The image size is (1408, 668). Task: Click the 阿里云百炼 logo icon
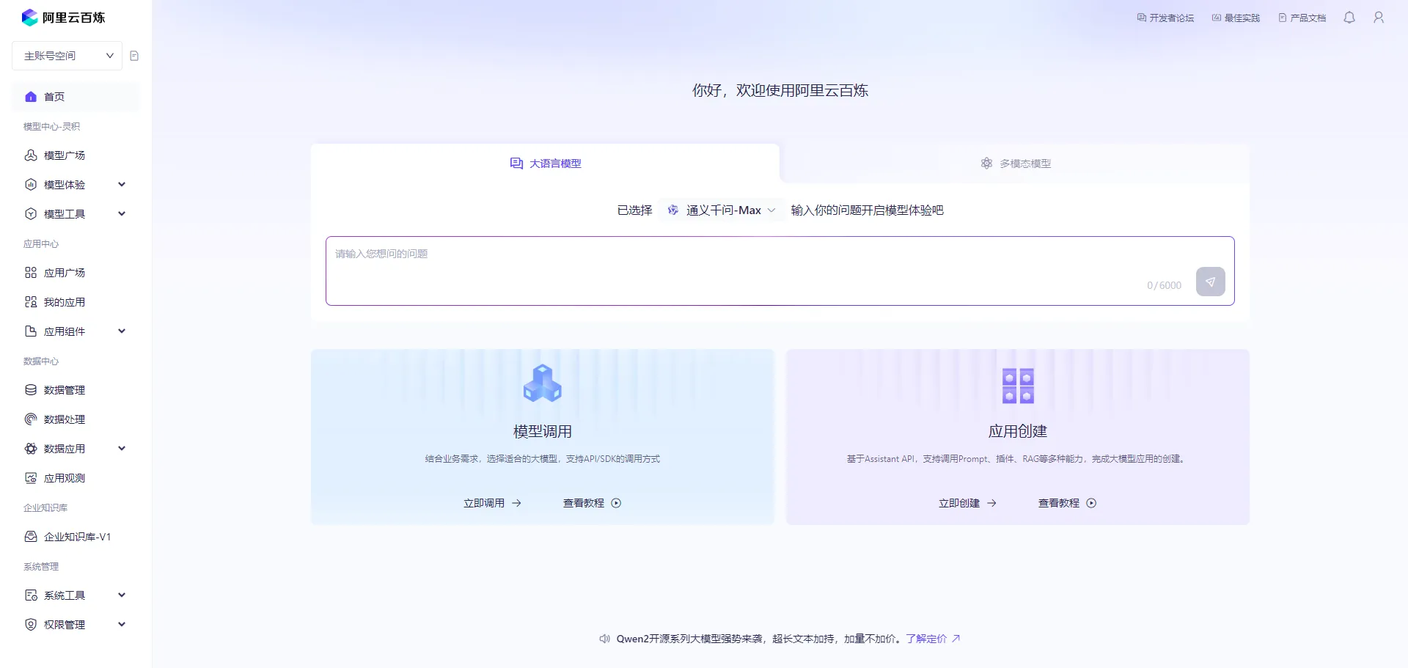tap(29, 18)
